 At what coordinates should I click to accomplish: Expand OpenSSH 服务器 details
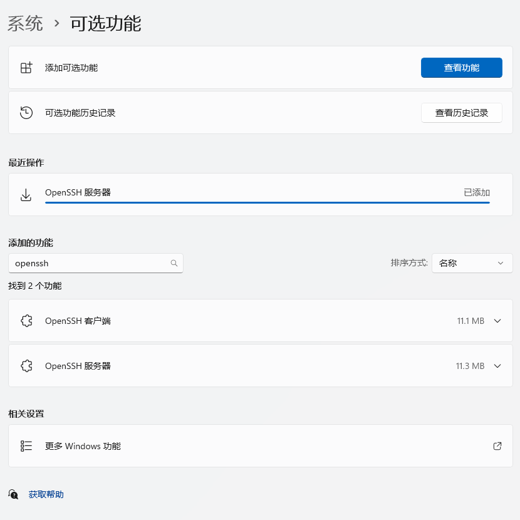[497, 366]
